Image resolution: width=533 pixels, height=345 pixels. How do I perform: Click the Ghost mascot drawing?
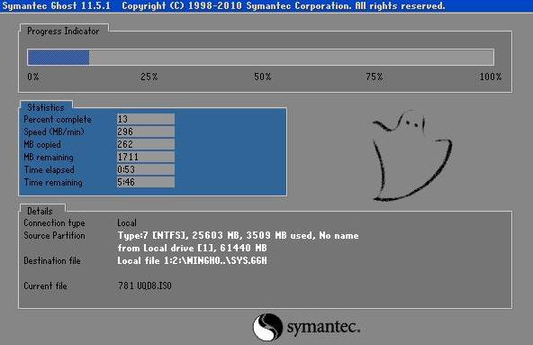pyautogui.click(x=412, y=156)
